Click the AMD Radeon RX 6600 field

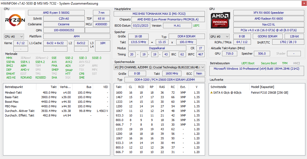pyautogui.click(x=269, y=19)
